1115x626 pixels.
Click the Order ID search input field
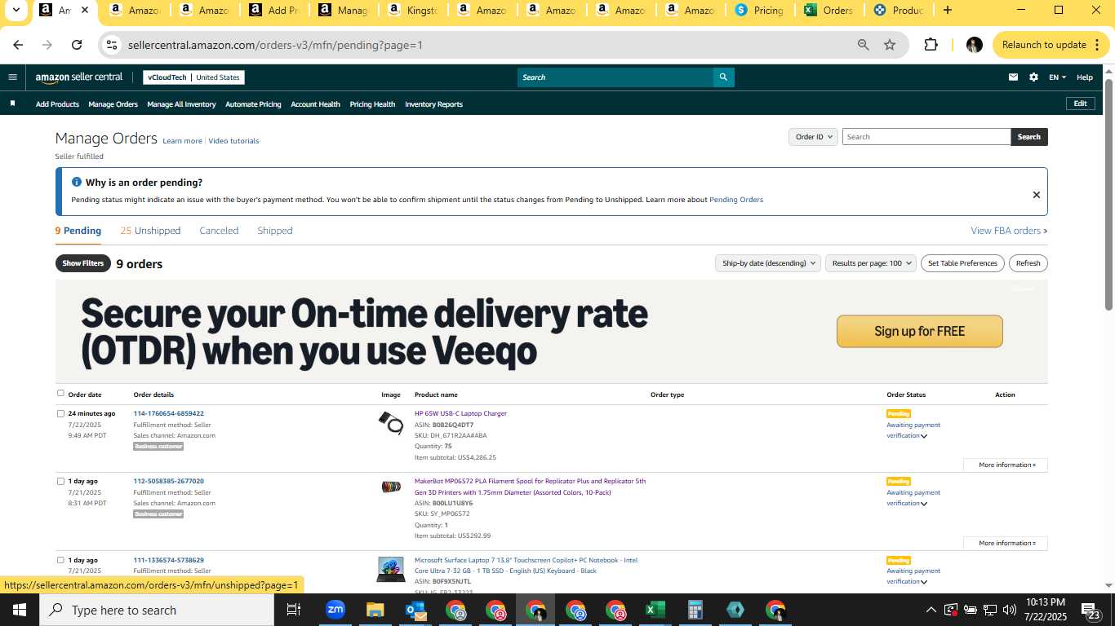point(926,137)
